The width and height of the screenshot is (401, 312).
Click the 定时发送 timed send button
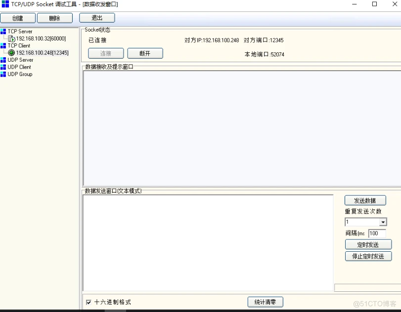coord(368,244)
